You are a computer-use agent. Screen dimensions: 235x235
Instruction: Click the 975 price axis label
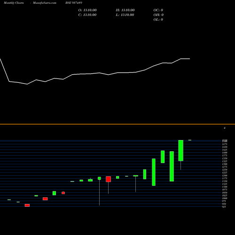(224, 201)
